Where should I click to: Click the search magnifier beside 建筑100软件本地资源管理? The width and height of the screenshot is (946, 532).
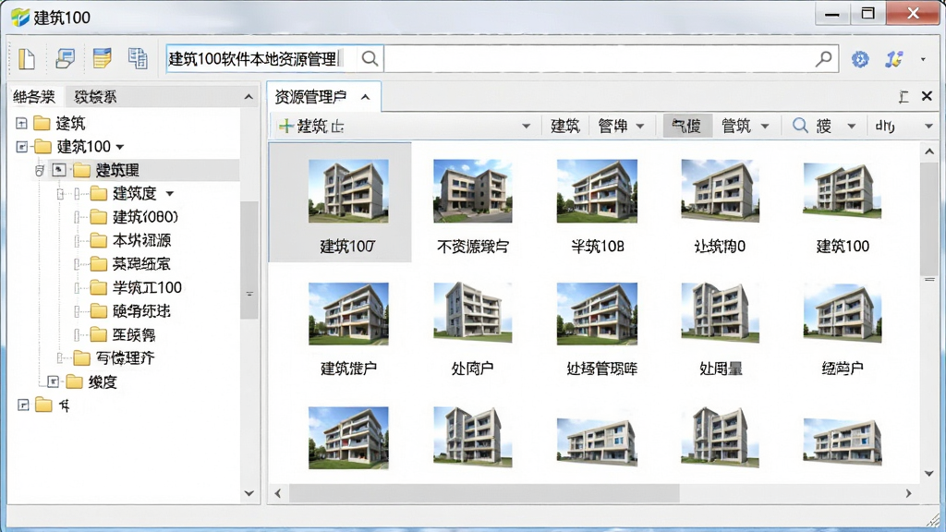(x=370, y=58)
